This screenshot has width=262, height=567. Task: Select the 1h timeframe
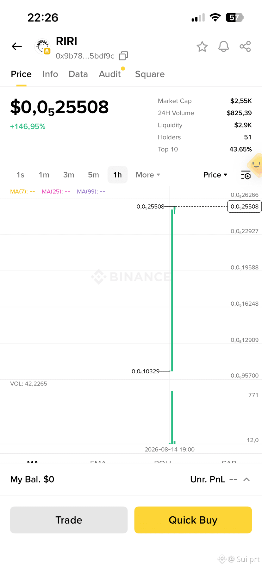117,175
